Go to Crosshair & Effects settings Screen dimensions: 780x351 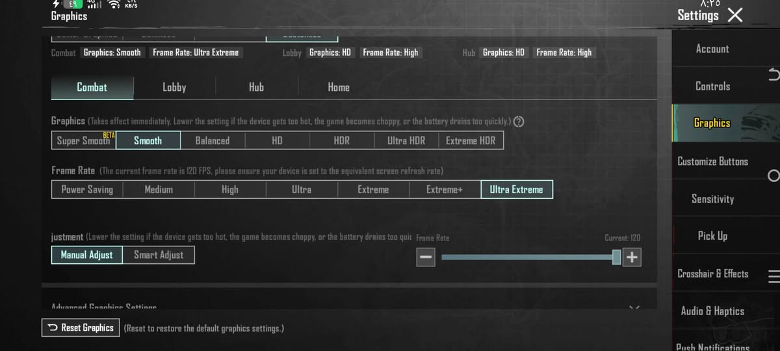click(x=712, y=274)
